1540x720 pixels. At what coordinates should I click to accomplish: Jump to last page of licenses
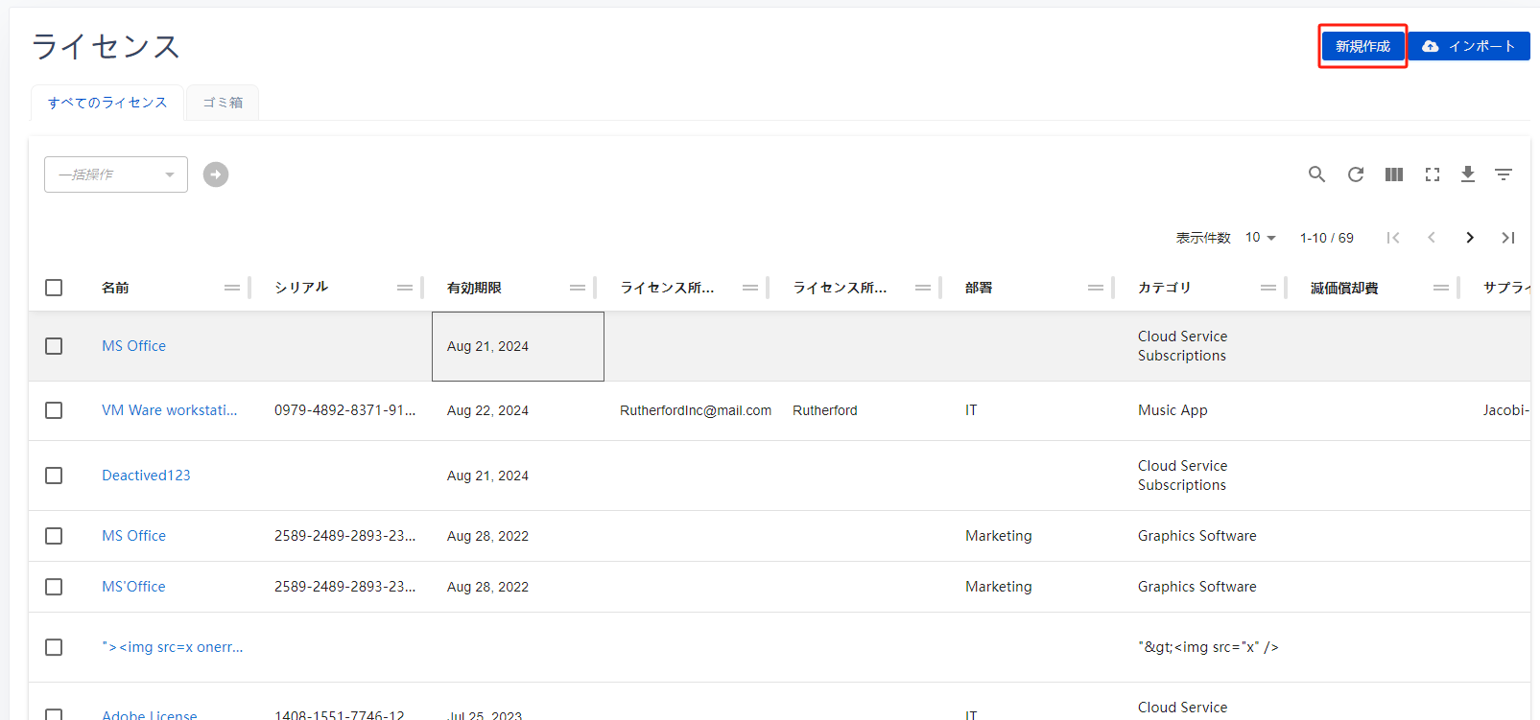[1507, 238]
